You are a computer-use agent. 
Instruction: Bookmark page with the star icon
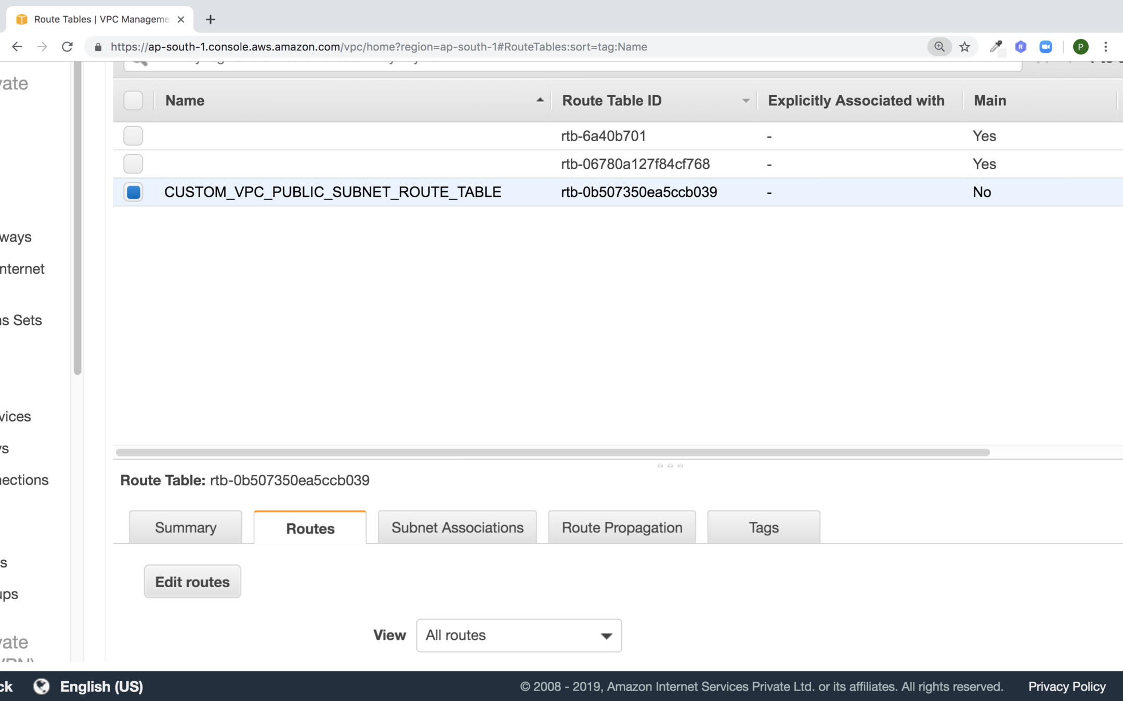pyautogui.click(x=965, y=47)
